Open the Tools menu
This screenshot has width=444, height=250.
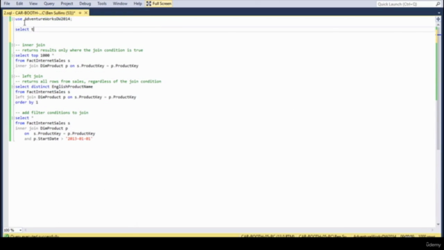point(102,3)
